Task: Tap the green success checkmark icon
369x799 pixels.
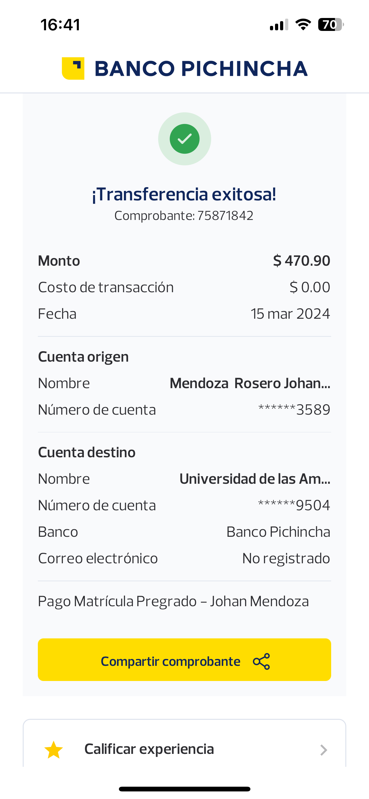Action: point(184,139)
